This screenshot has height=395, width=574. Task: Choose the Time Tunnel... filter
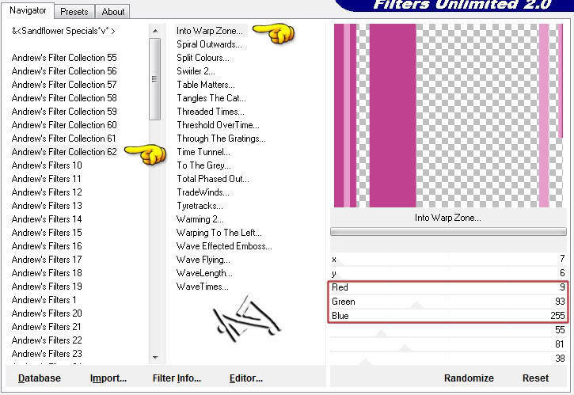coord(203,152)
